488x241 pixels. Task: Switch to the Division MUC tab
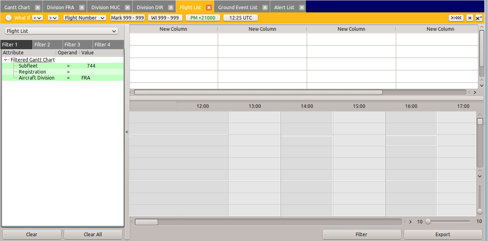point(105,8)
